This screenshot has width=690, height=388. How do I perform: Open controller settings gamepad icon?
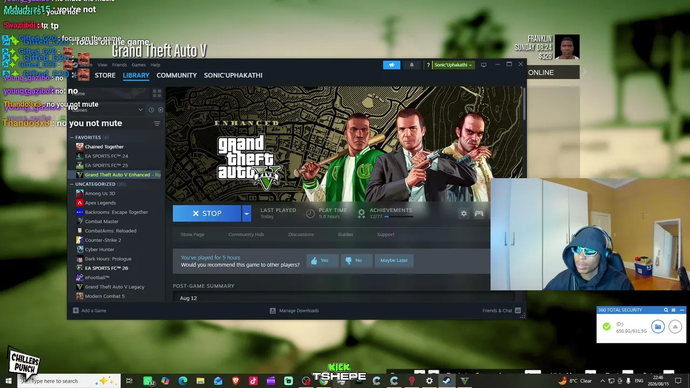click(x=479, y=213)
